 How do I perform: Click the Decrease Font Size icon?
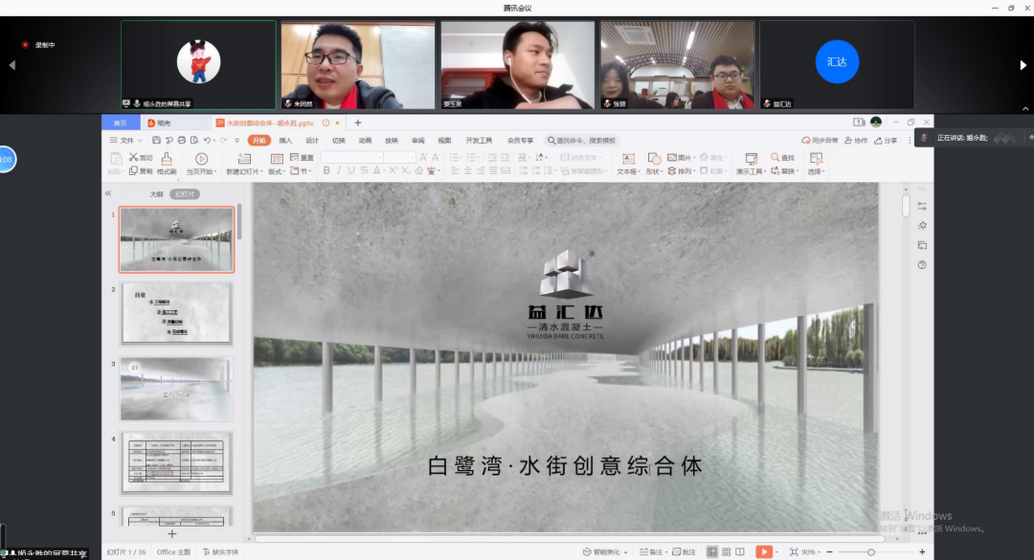click(436, 157)
